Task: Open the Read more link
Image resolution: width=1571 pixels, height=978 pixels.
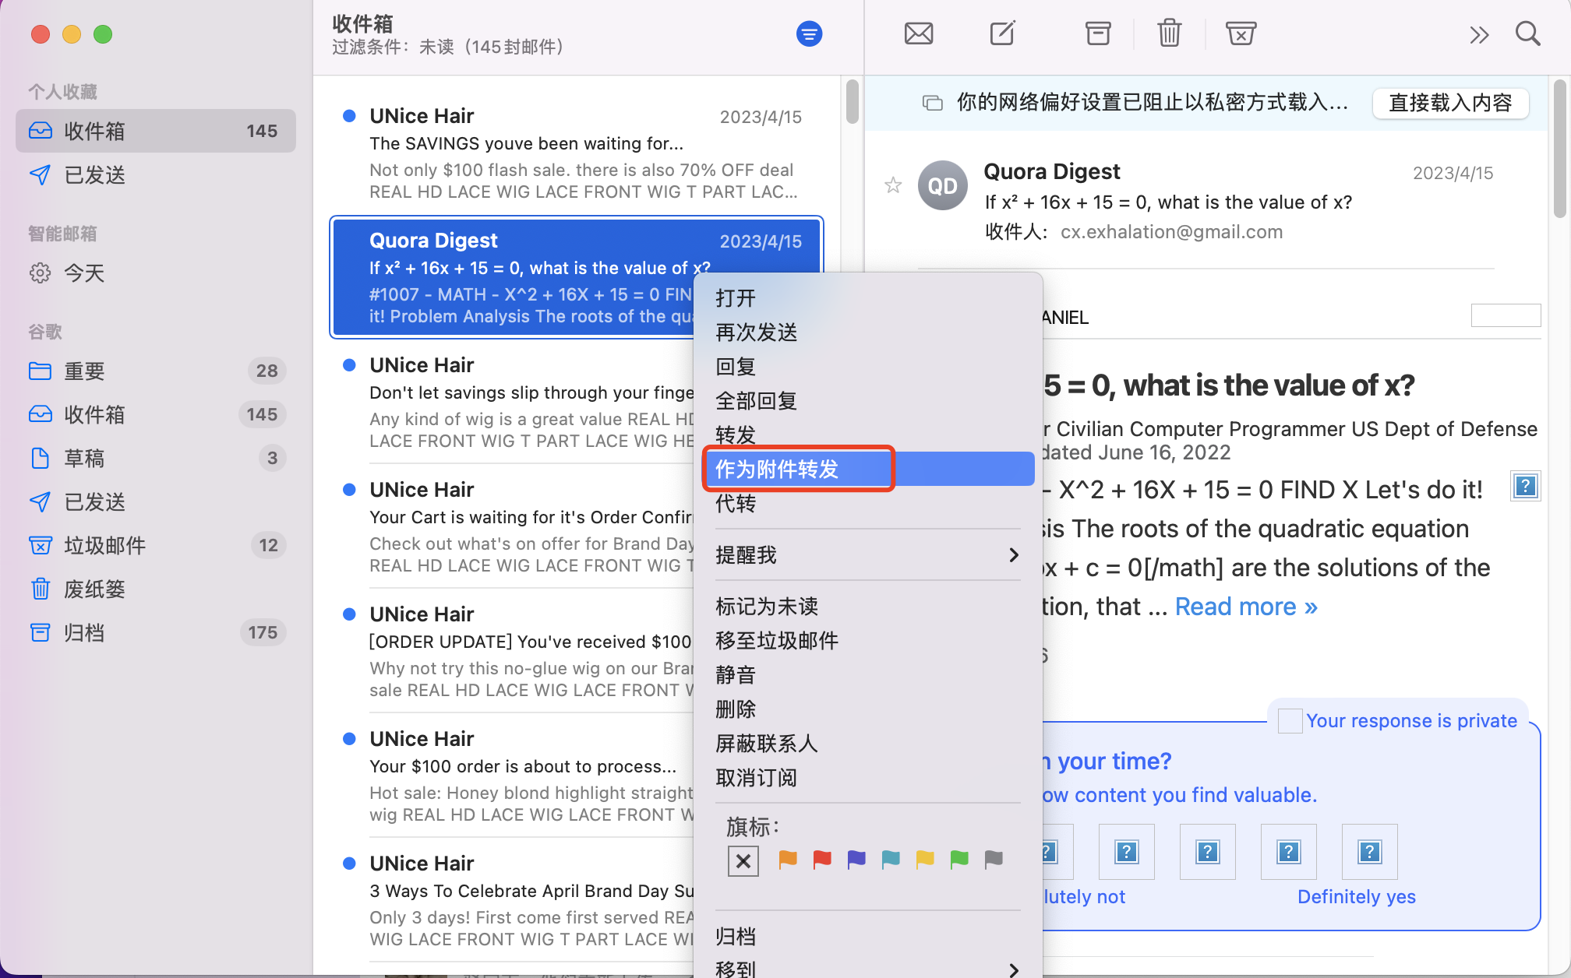Action: pos(1244,607)
